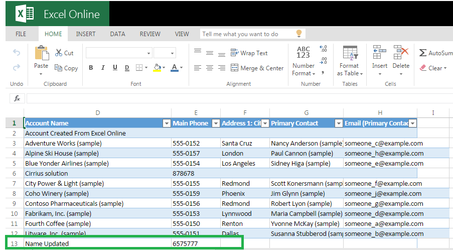Switch to the INSERT tab
453x250 pixels.
(x=86, y=34)
